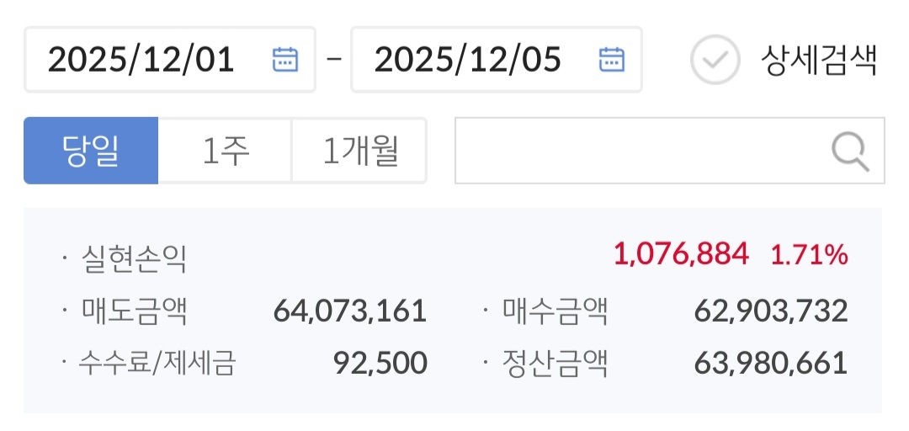Viewport: 909px width, 431px height.
Task: Click the 수수료/제세금 value 92,500
Action: click(x=380, y=364)
